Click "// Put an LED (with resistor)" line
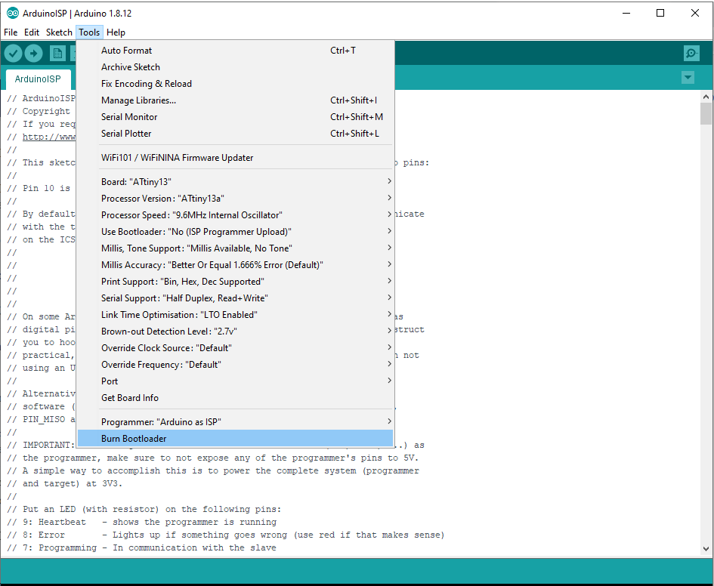Screen dimensions: 714x586 click(144, 509)
